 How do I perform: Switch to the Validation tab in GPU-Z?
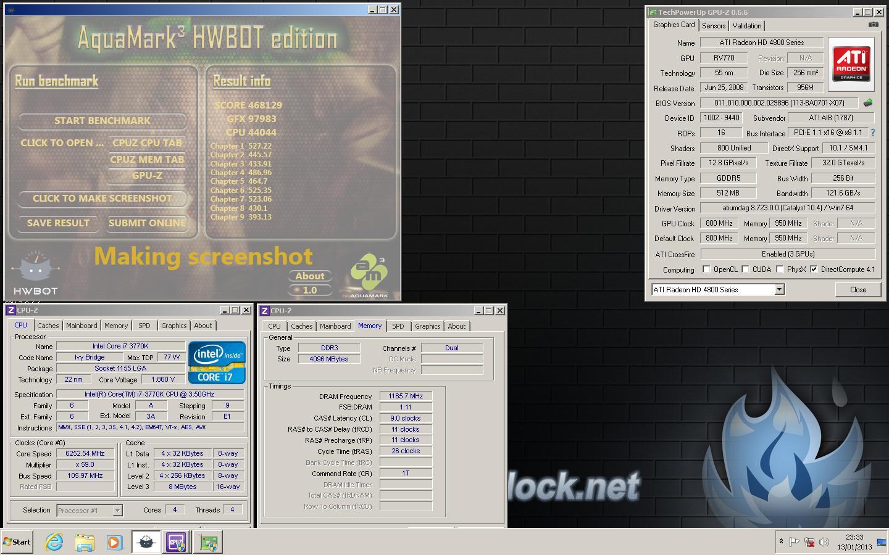point(747,25)
